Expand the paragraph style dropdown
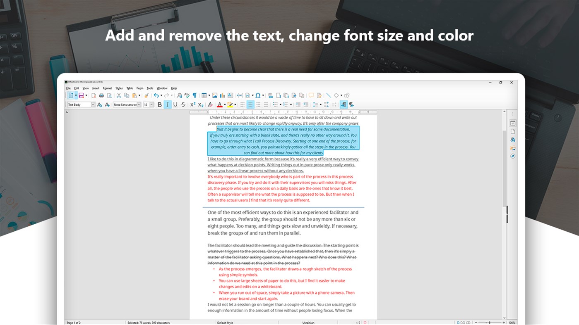The width and height of the screenshot is (579, 325). (94, 104)
